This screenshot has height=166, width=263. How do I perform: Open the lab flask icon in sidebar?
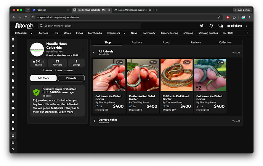(x=13, y=60)
